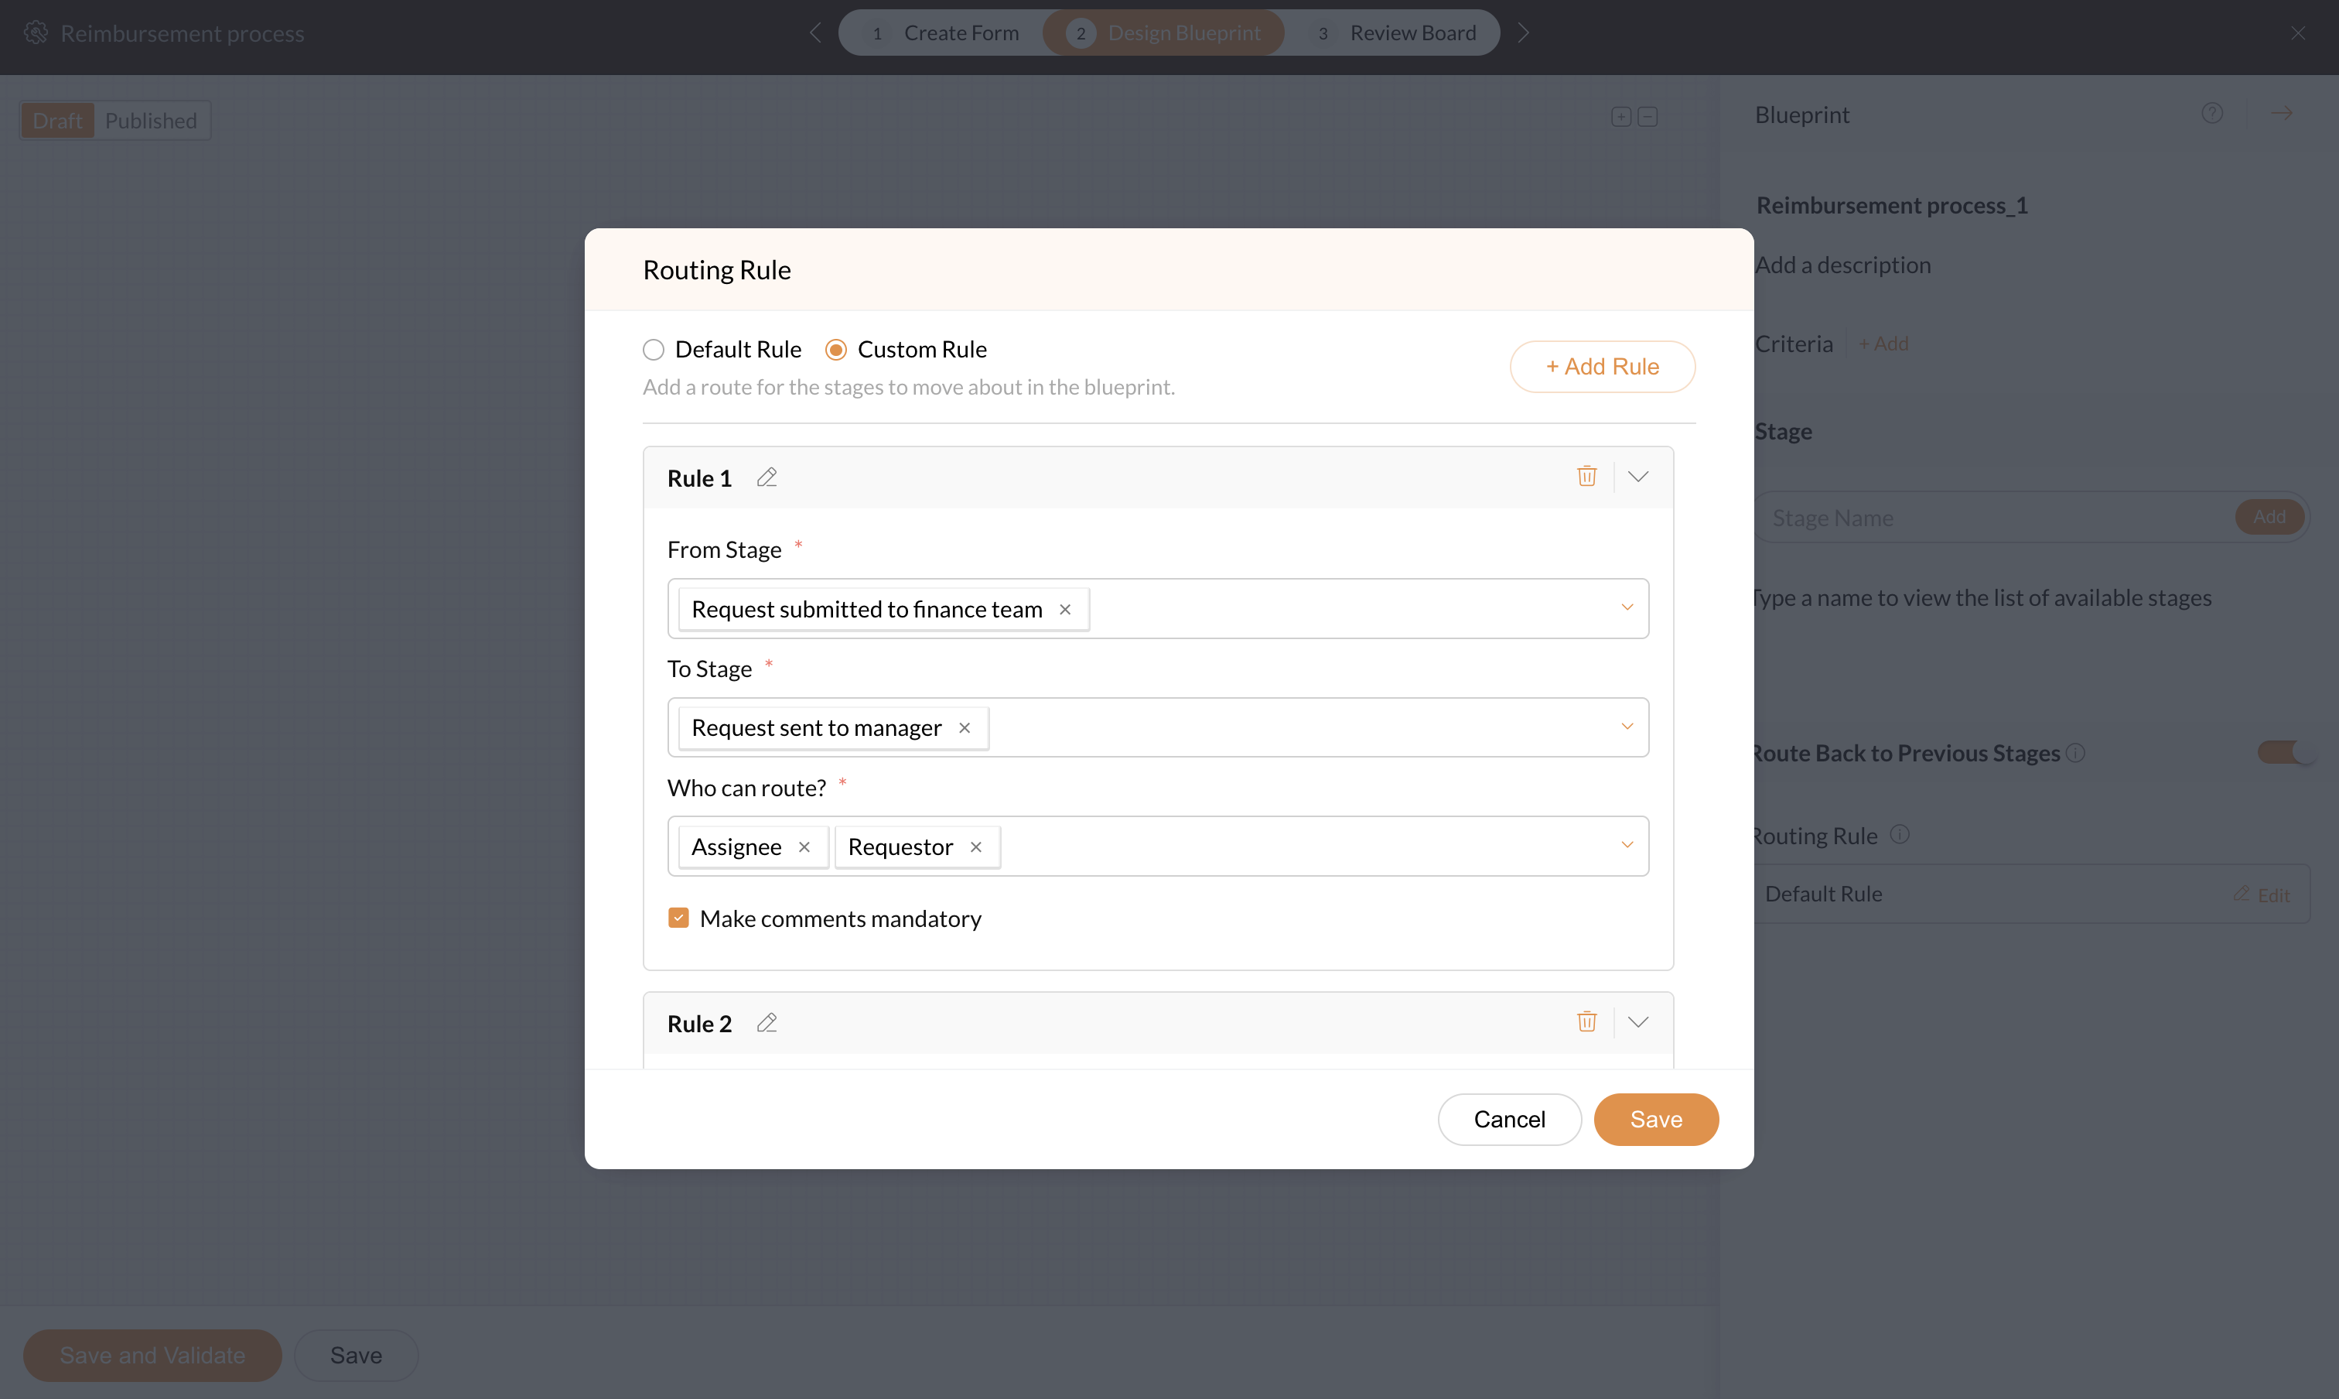The image size is (2339, 1399).
Task: Remove the Assignee tag
Action: 804,847
